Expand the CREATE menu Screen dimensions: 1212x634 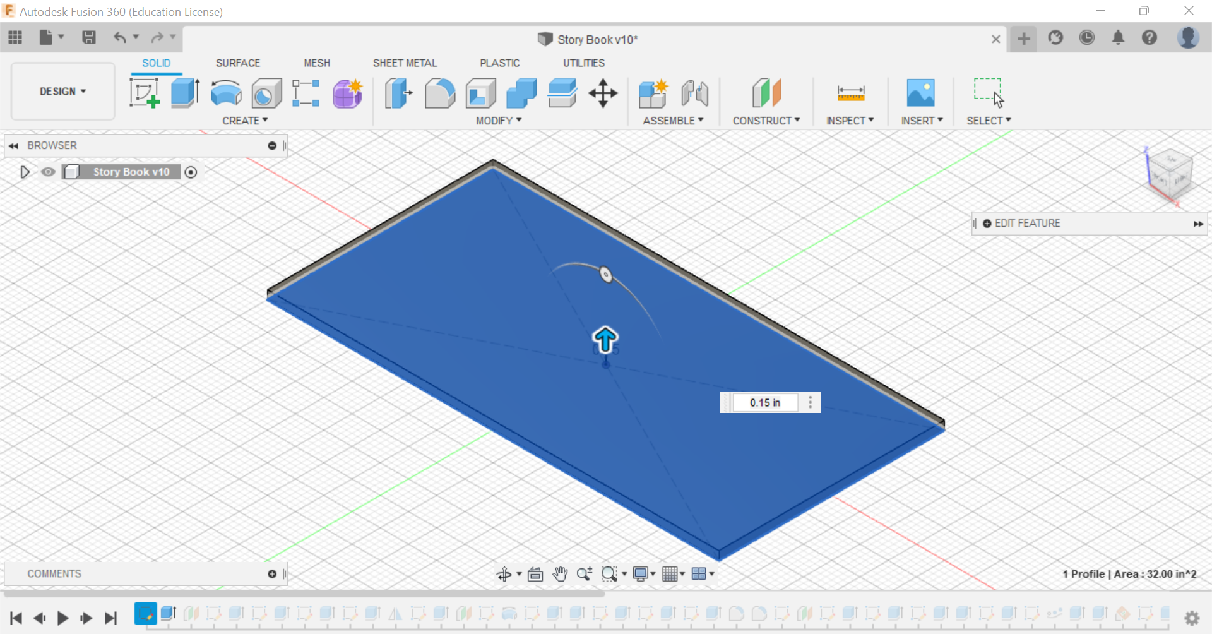point(245,121)
